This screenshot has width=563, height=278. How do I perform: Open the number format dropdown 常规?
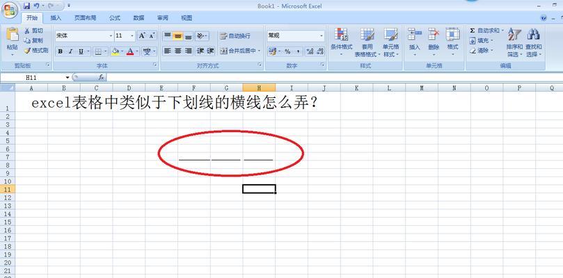pyautogui.click(x=322, y=36)
